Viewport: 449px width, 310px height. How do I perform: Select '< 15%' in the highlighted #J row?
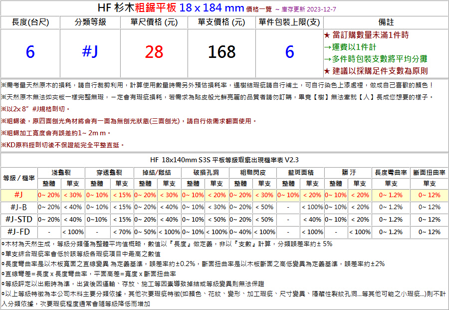(x=122, y=195)
